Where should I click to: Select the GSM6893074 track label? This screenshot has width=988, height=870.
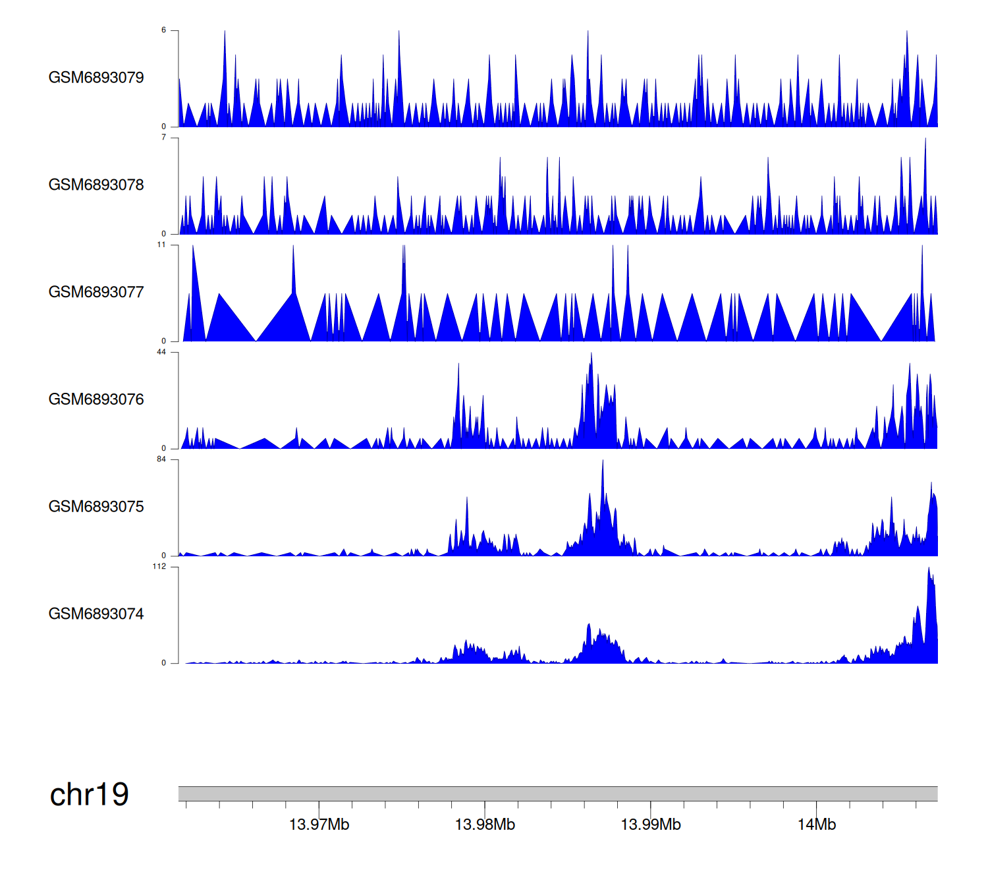point(96,614)
